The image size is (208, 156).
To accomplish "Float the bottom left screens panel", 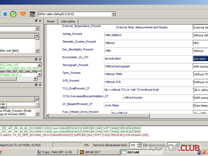I will [36, 85].
